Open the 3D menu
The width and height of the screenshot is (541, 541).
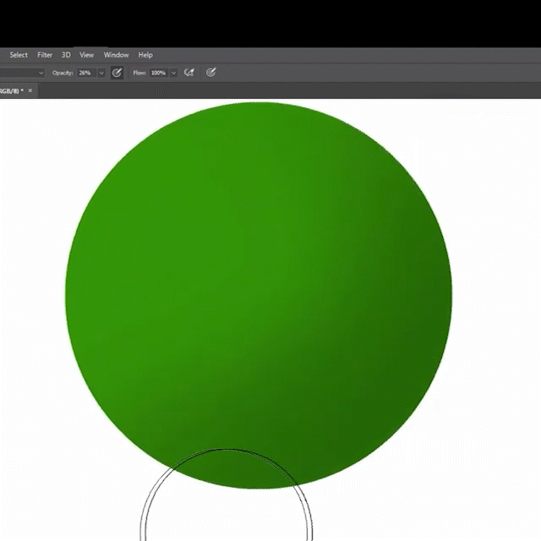66,55
